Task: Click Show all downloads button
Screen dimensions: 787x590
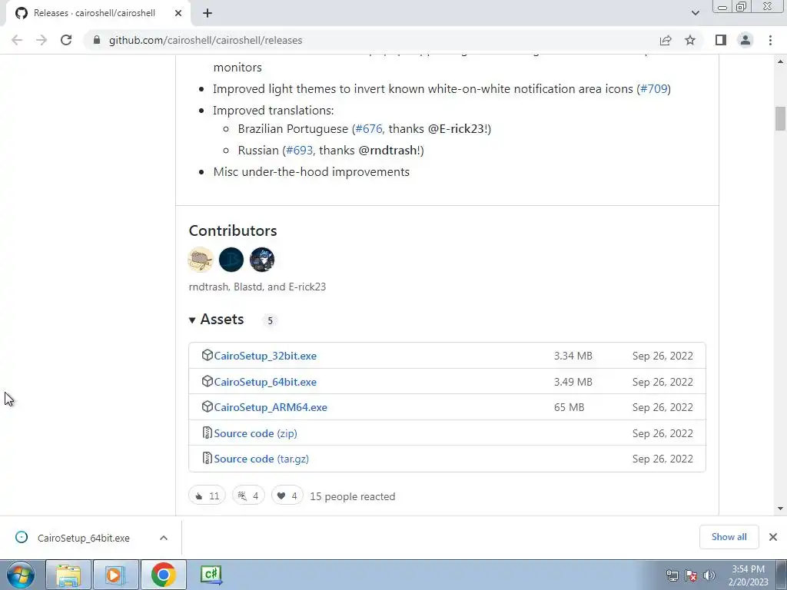Action: point(729,537)
